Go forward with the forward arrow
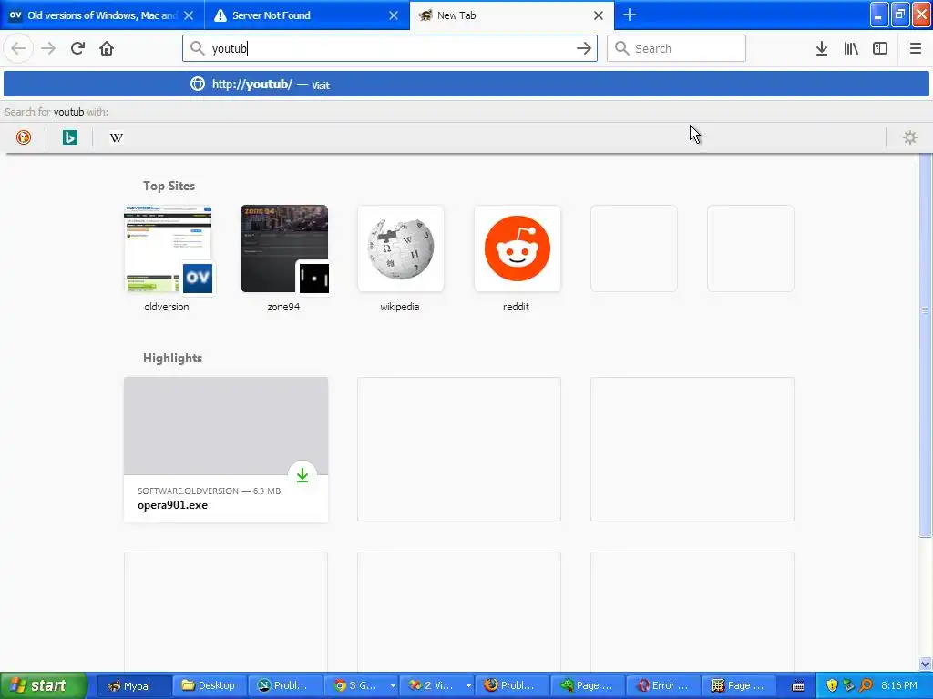 pyautogui.click(x=48, y=48)
